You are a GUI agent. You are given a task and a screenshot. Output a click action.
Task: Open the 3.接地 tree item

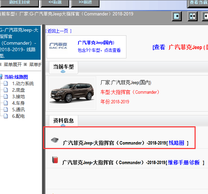(19, 96)
